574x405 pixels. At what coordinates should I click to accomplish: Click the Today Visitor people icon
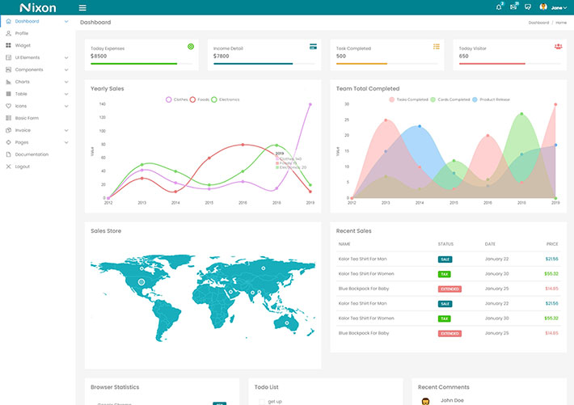point(558,47)
